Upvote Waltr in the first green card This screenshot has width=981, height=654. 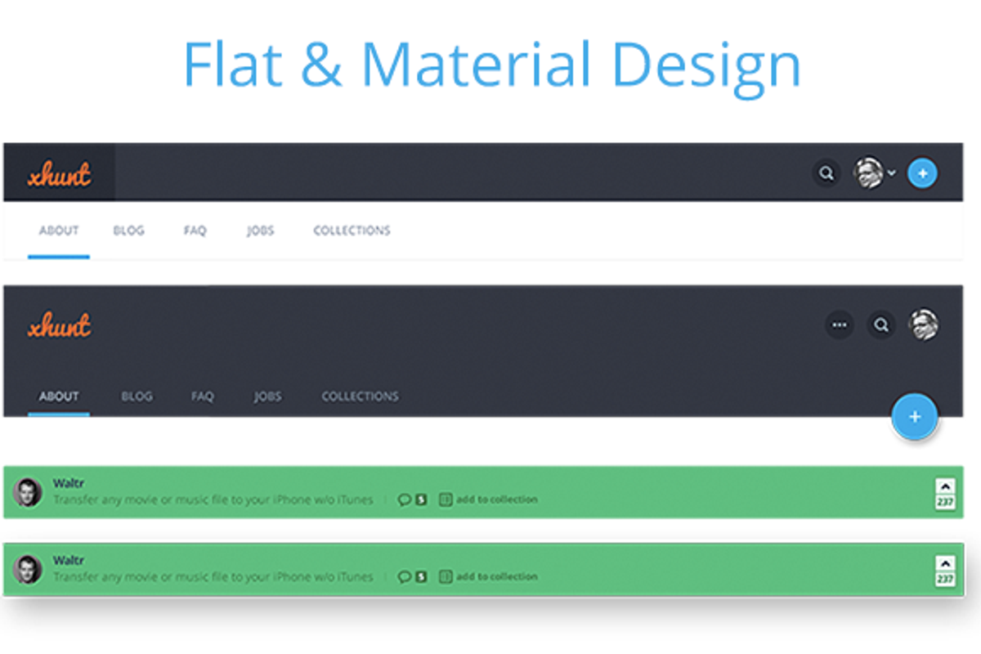pyautogui.click(x=945, y=486)
